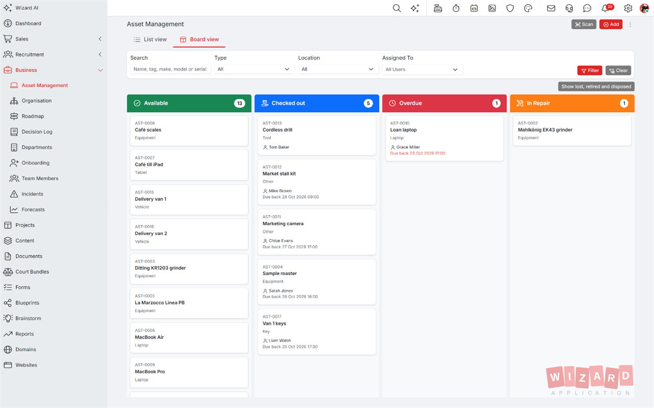The height and width of the screenshot is (408, 654).
Task: Open the stopwatch timer icon
Action: click(456, 8)
